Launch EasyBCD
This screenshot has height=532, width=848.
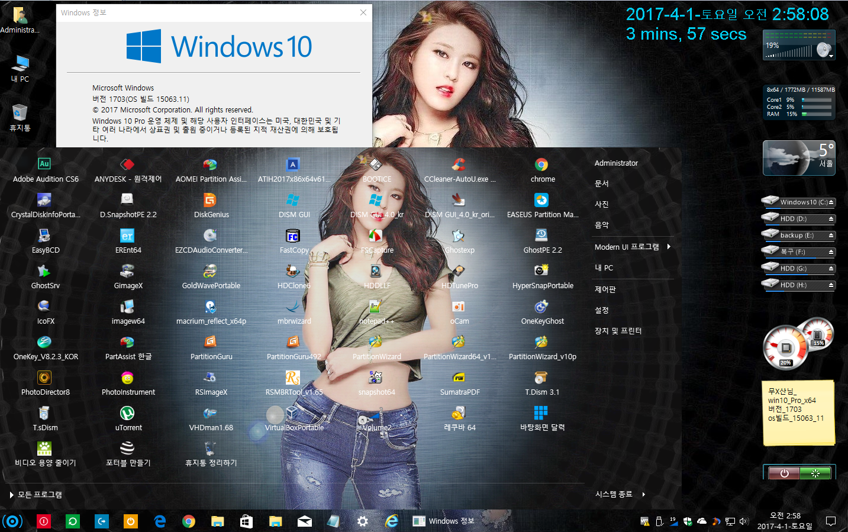click(45, 241)
